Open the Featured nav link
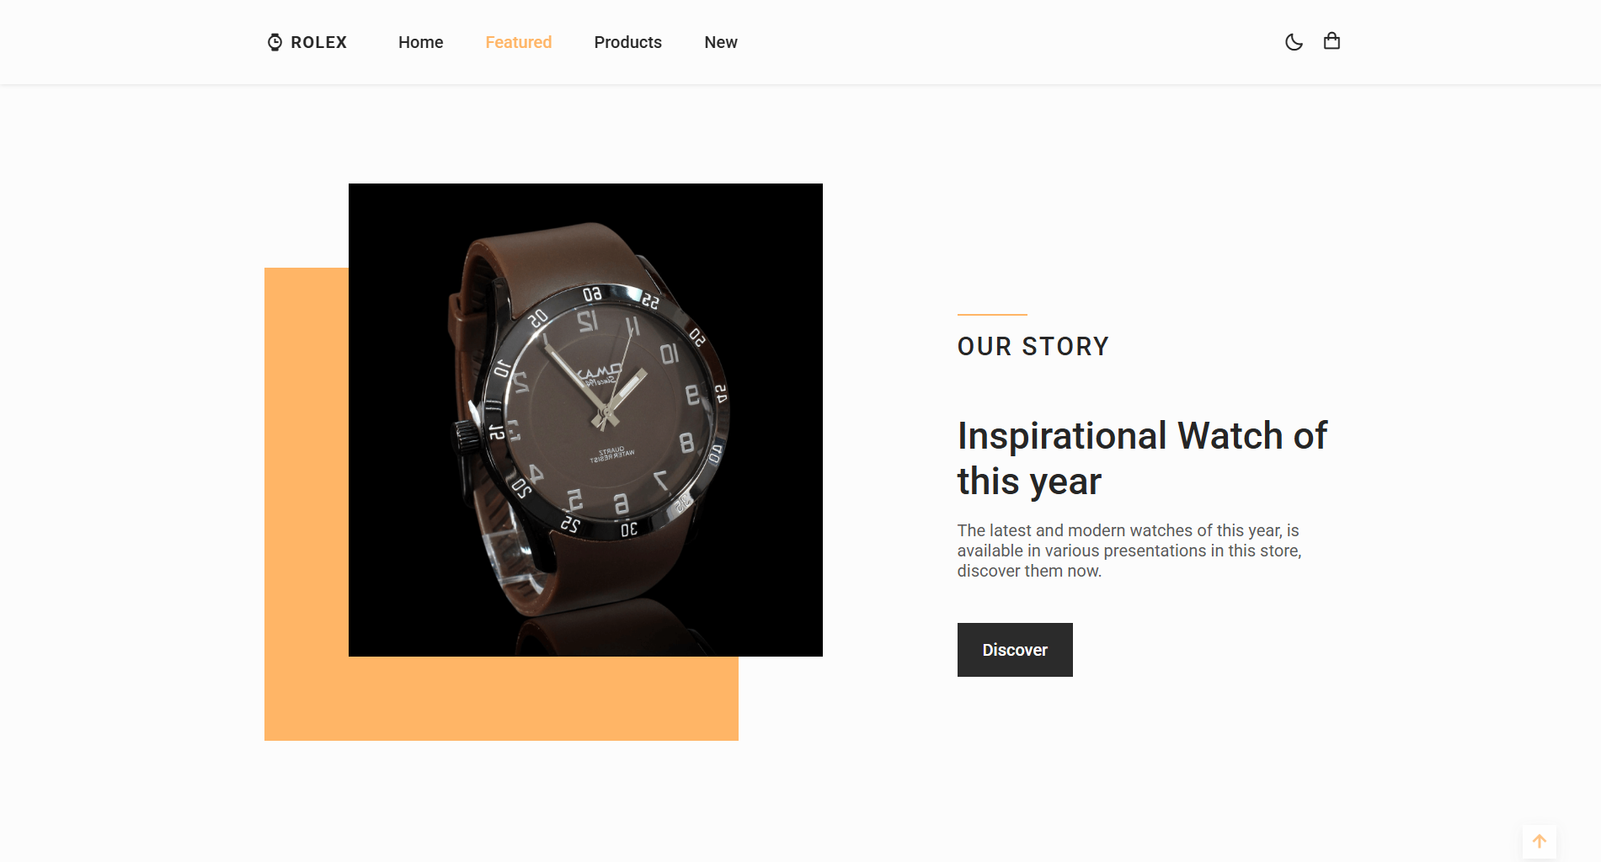Image resolution: width=1601 pixels, height=862 pixels. click(x=519, y=42)
